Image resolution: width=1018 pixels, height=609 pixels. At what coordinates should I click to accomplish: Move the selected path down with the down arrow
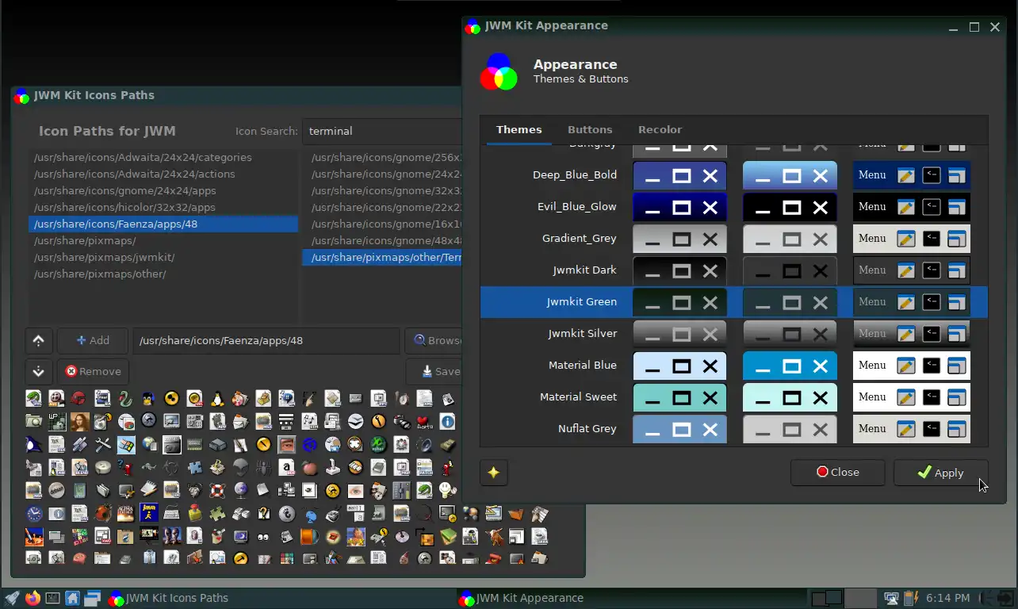click(x=38, y=371)
